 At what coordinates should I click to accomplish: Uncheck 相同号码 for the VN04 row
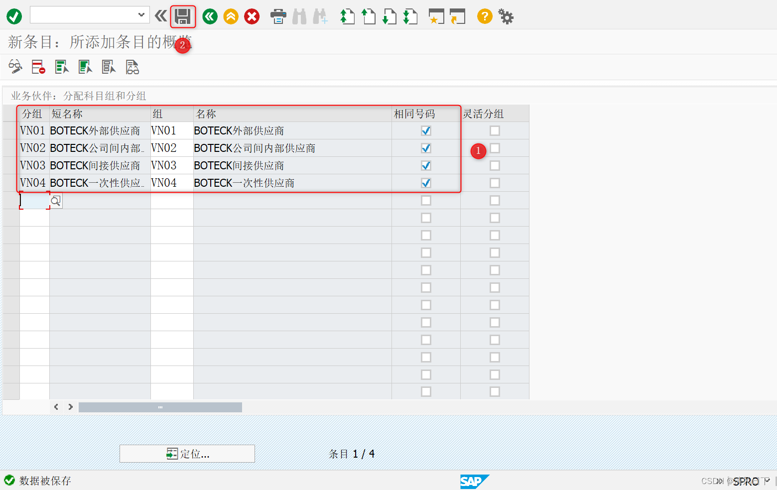tap(426, 183)
